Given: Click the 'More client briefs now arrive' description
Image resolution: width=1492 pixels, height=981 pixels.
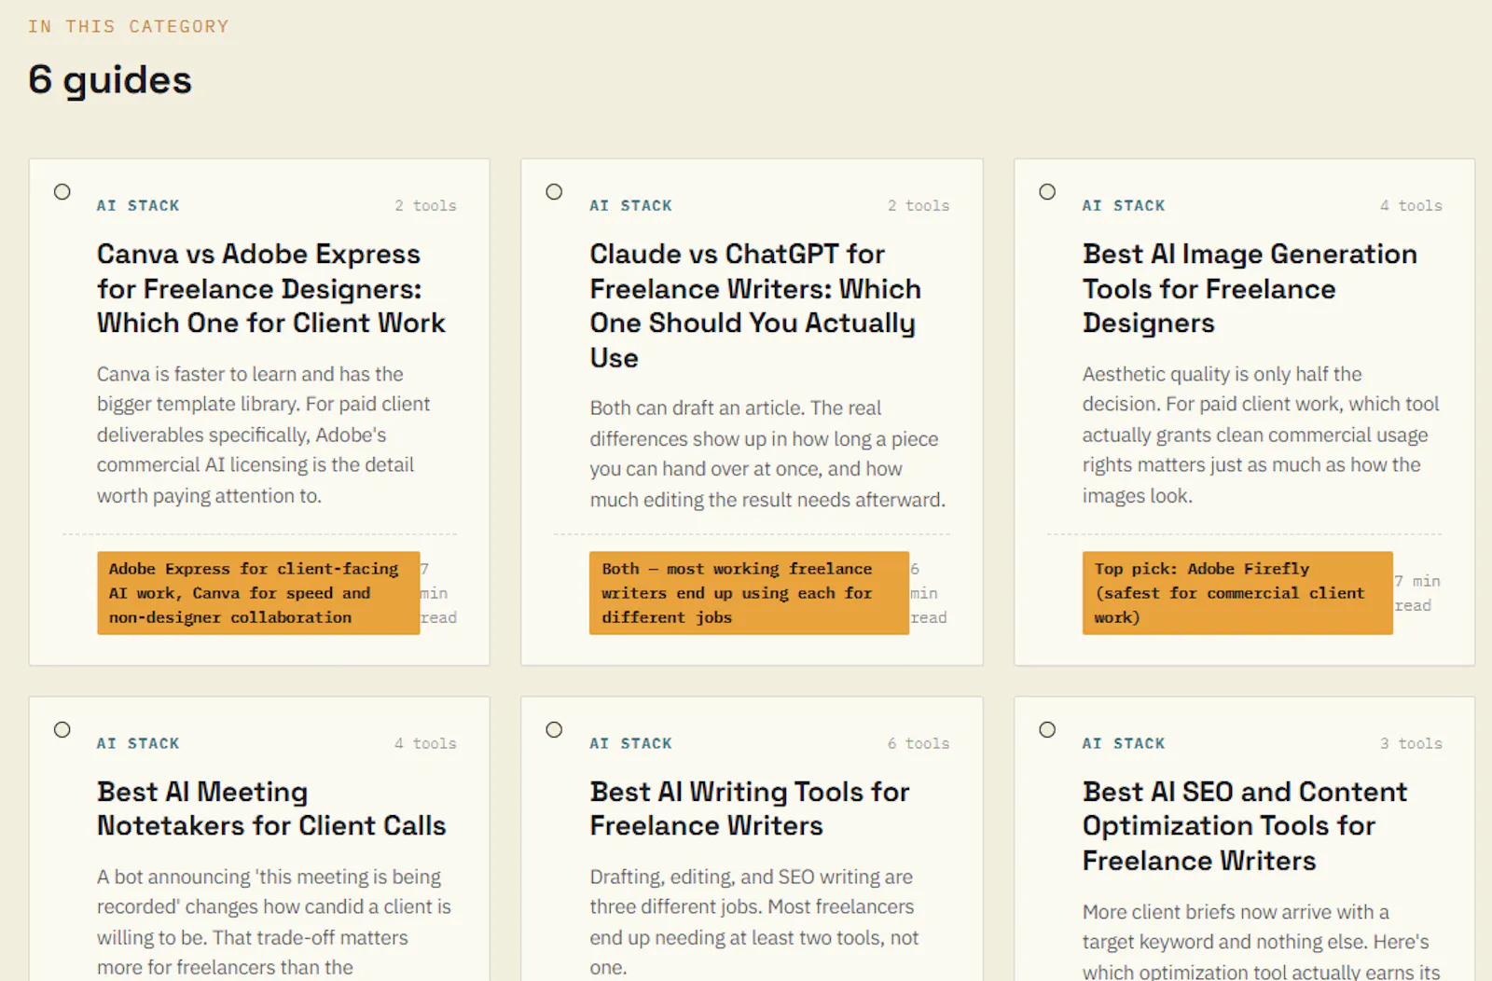Looking at the screenshot, I should (x=1262, y=941).
